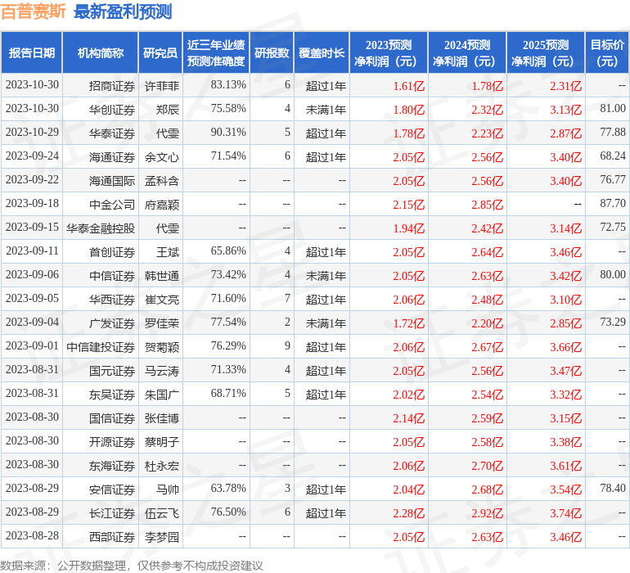This screenshot has width=630, height=573.
Task: Click researcher name 王斌
Action: point(168,252)
